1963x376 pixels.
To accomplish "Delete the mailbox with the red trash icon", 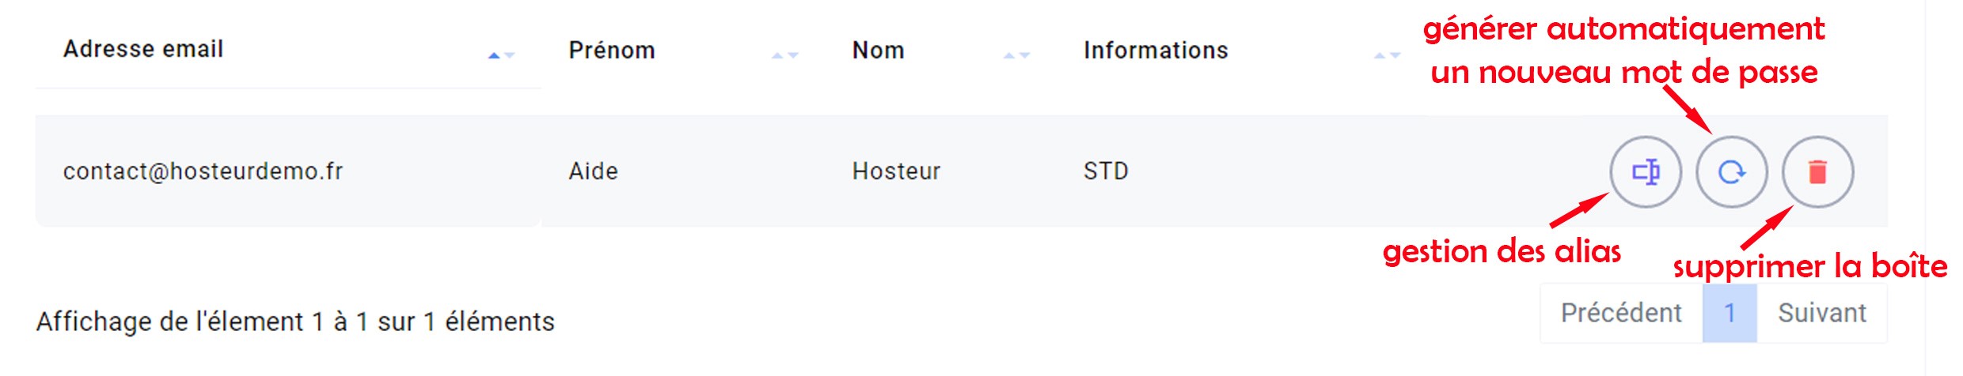I will click(x=1817, y=171).
